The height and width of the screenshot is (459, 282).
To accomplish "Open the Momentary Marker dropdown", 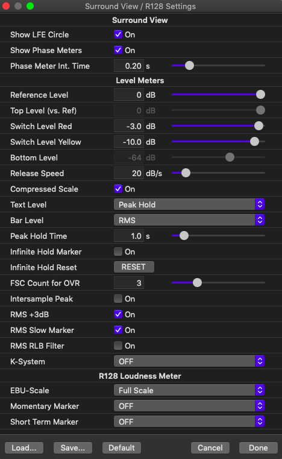I will click(189, 406).
